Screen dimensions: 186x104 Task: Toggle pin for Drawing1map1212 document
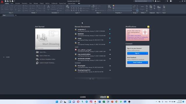110,70
